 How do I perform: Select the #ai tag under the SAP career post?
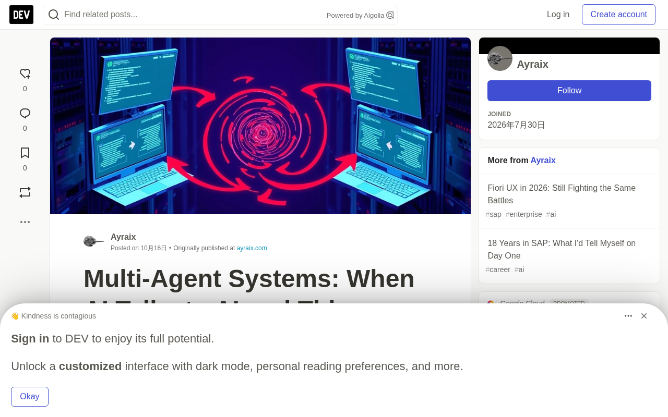519,269
